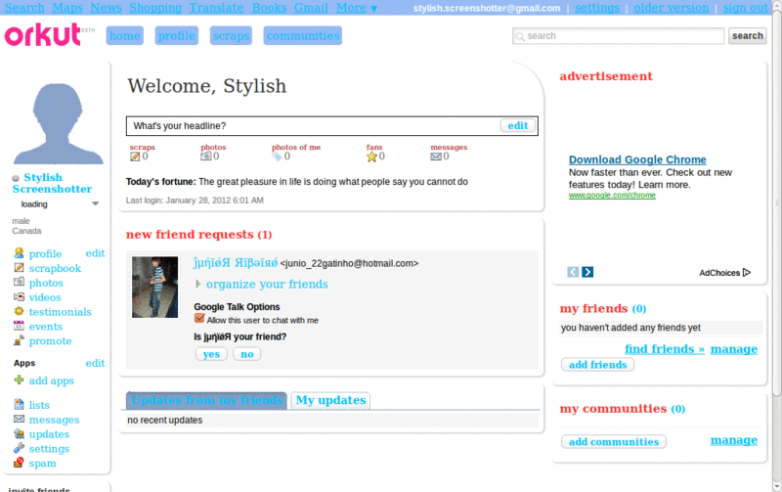782x492 pixels.
Task: Click the sign out link
Action: 745,8
